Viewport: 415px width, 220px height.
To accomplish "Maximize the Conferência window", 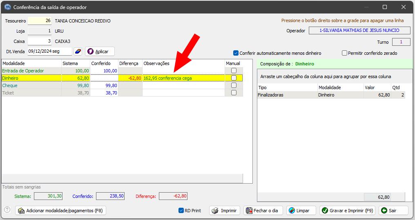I will pos(385,7).
